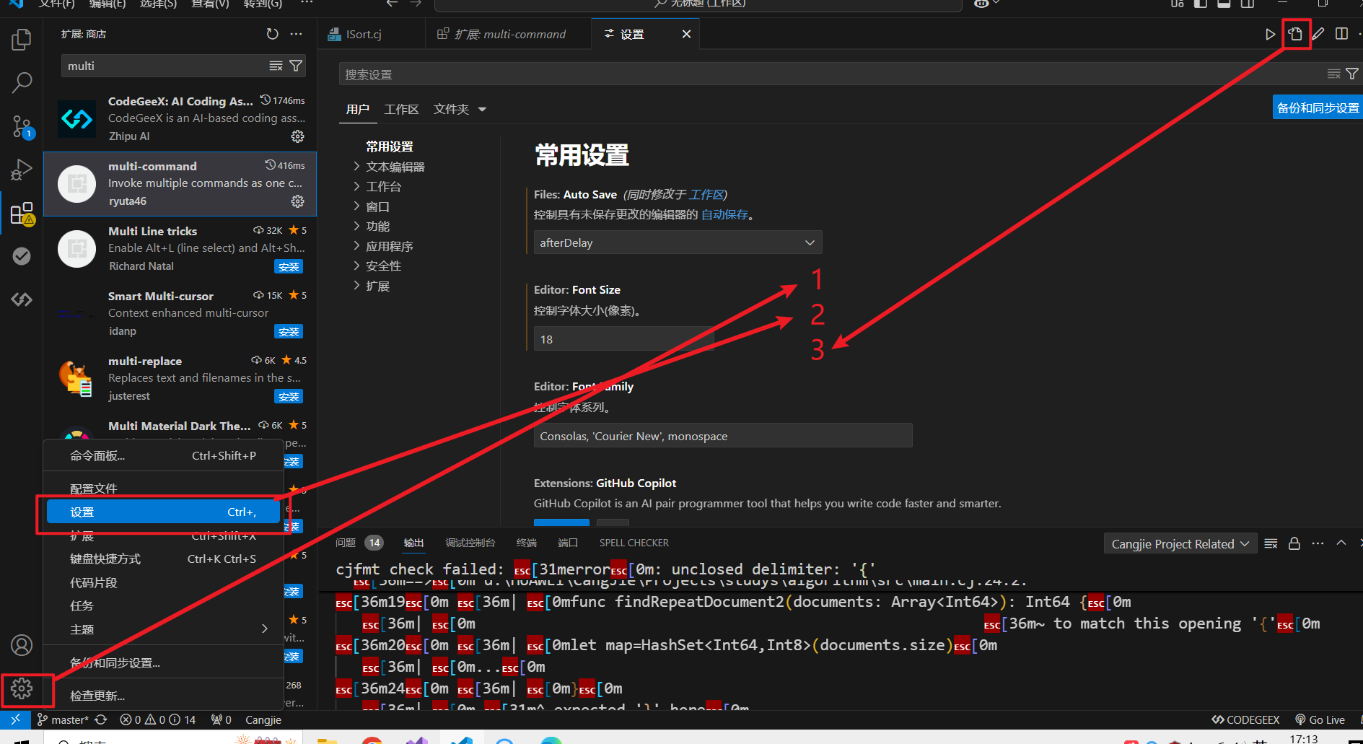Open remote window indicator in status bar
This screenshot has width=1363, height=744.
pyautogui.click(x=15, y=719)
